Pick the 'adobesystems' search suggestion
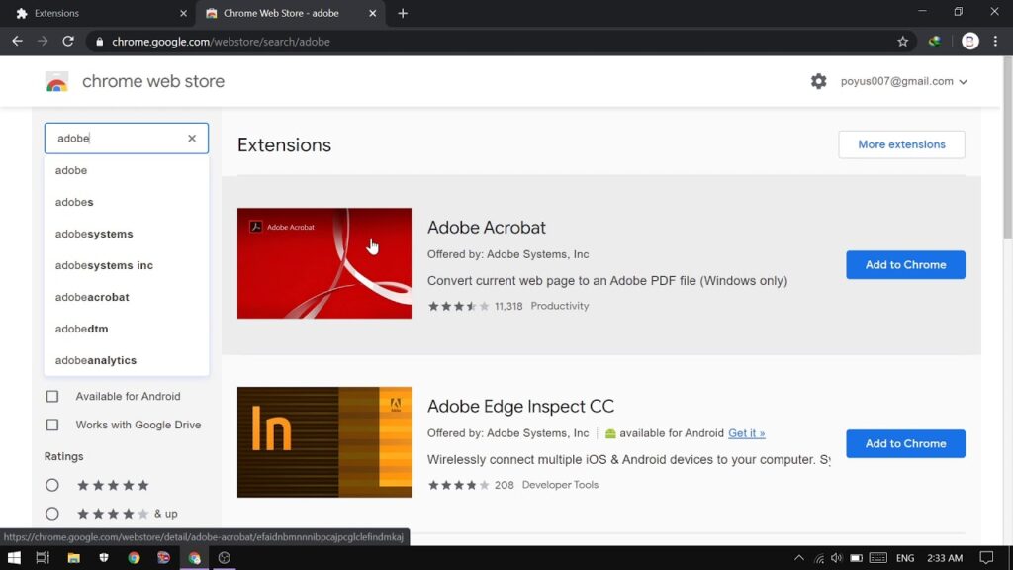 pyautogui.click(x=127, y=234)
